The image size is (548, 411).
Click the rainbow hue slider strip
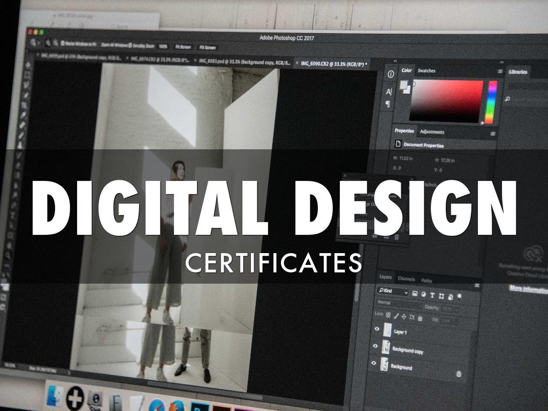(491, 101)
